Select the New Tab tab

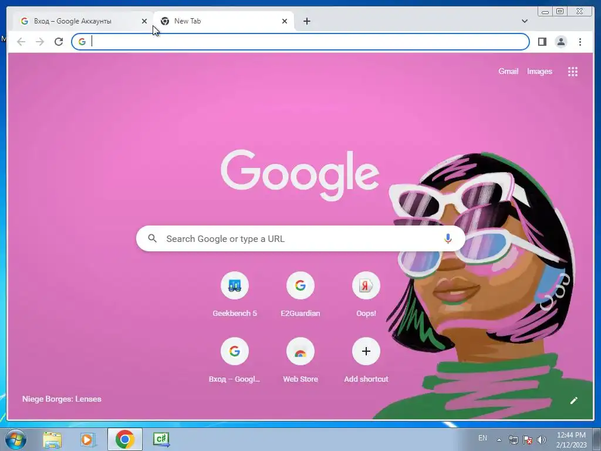(x=224, y=21)
